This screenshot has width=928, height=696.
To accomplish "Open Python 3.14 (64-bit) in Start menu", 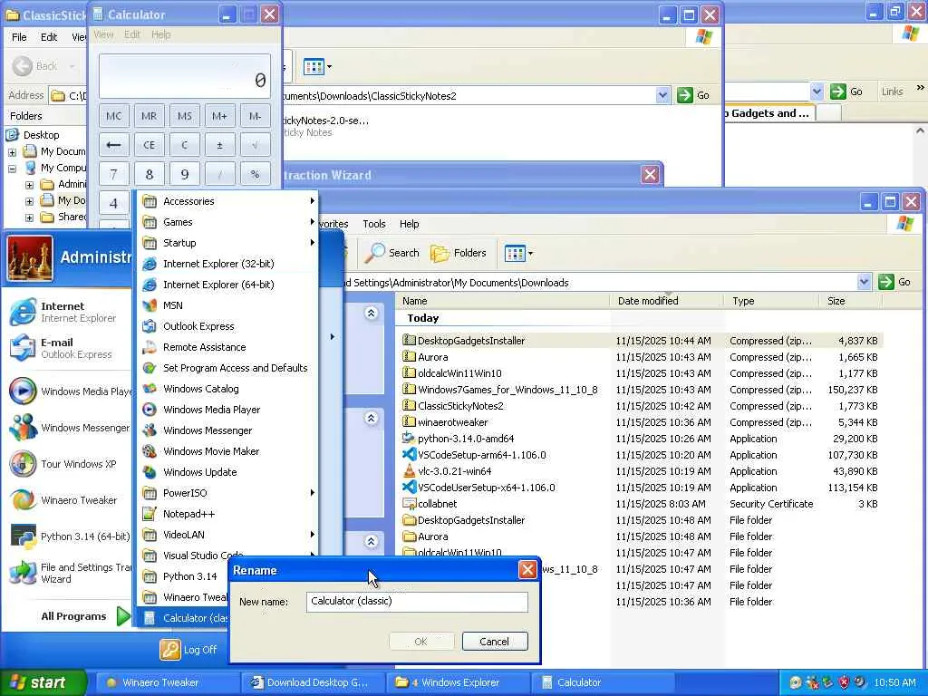I will tap(70, 536).
